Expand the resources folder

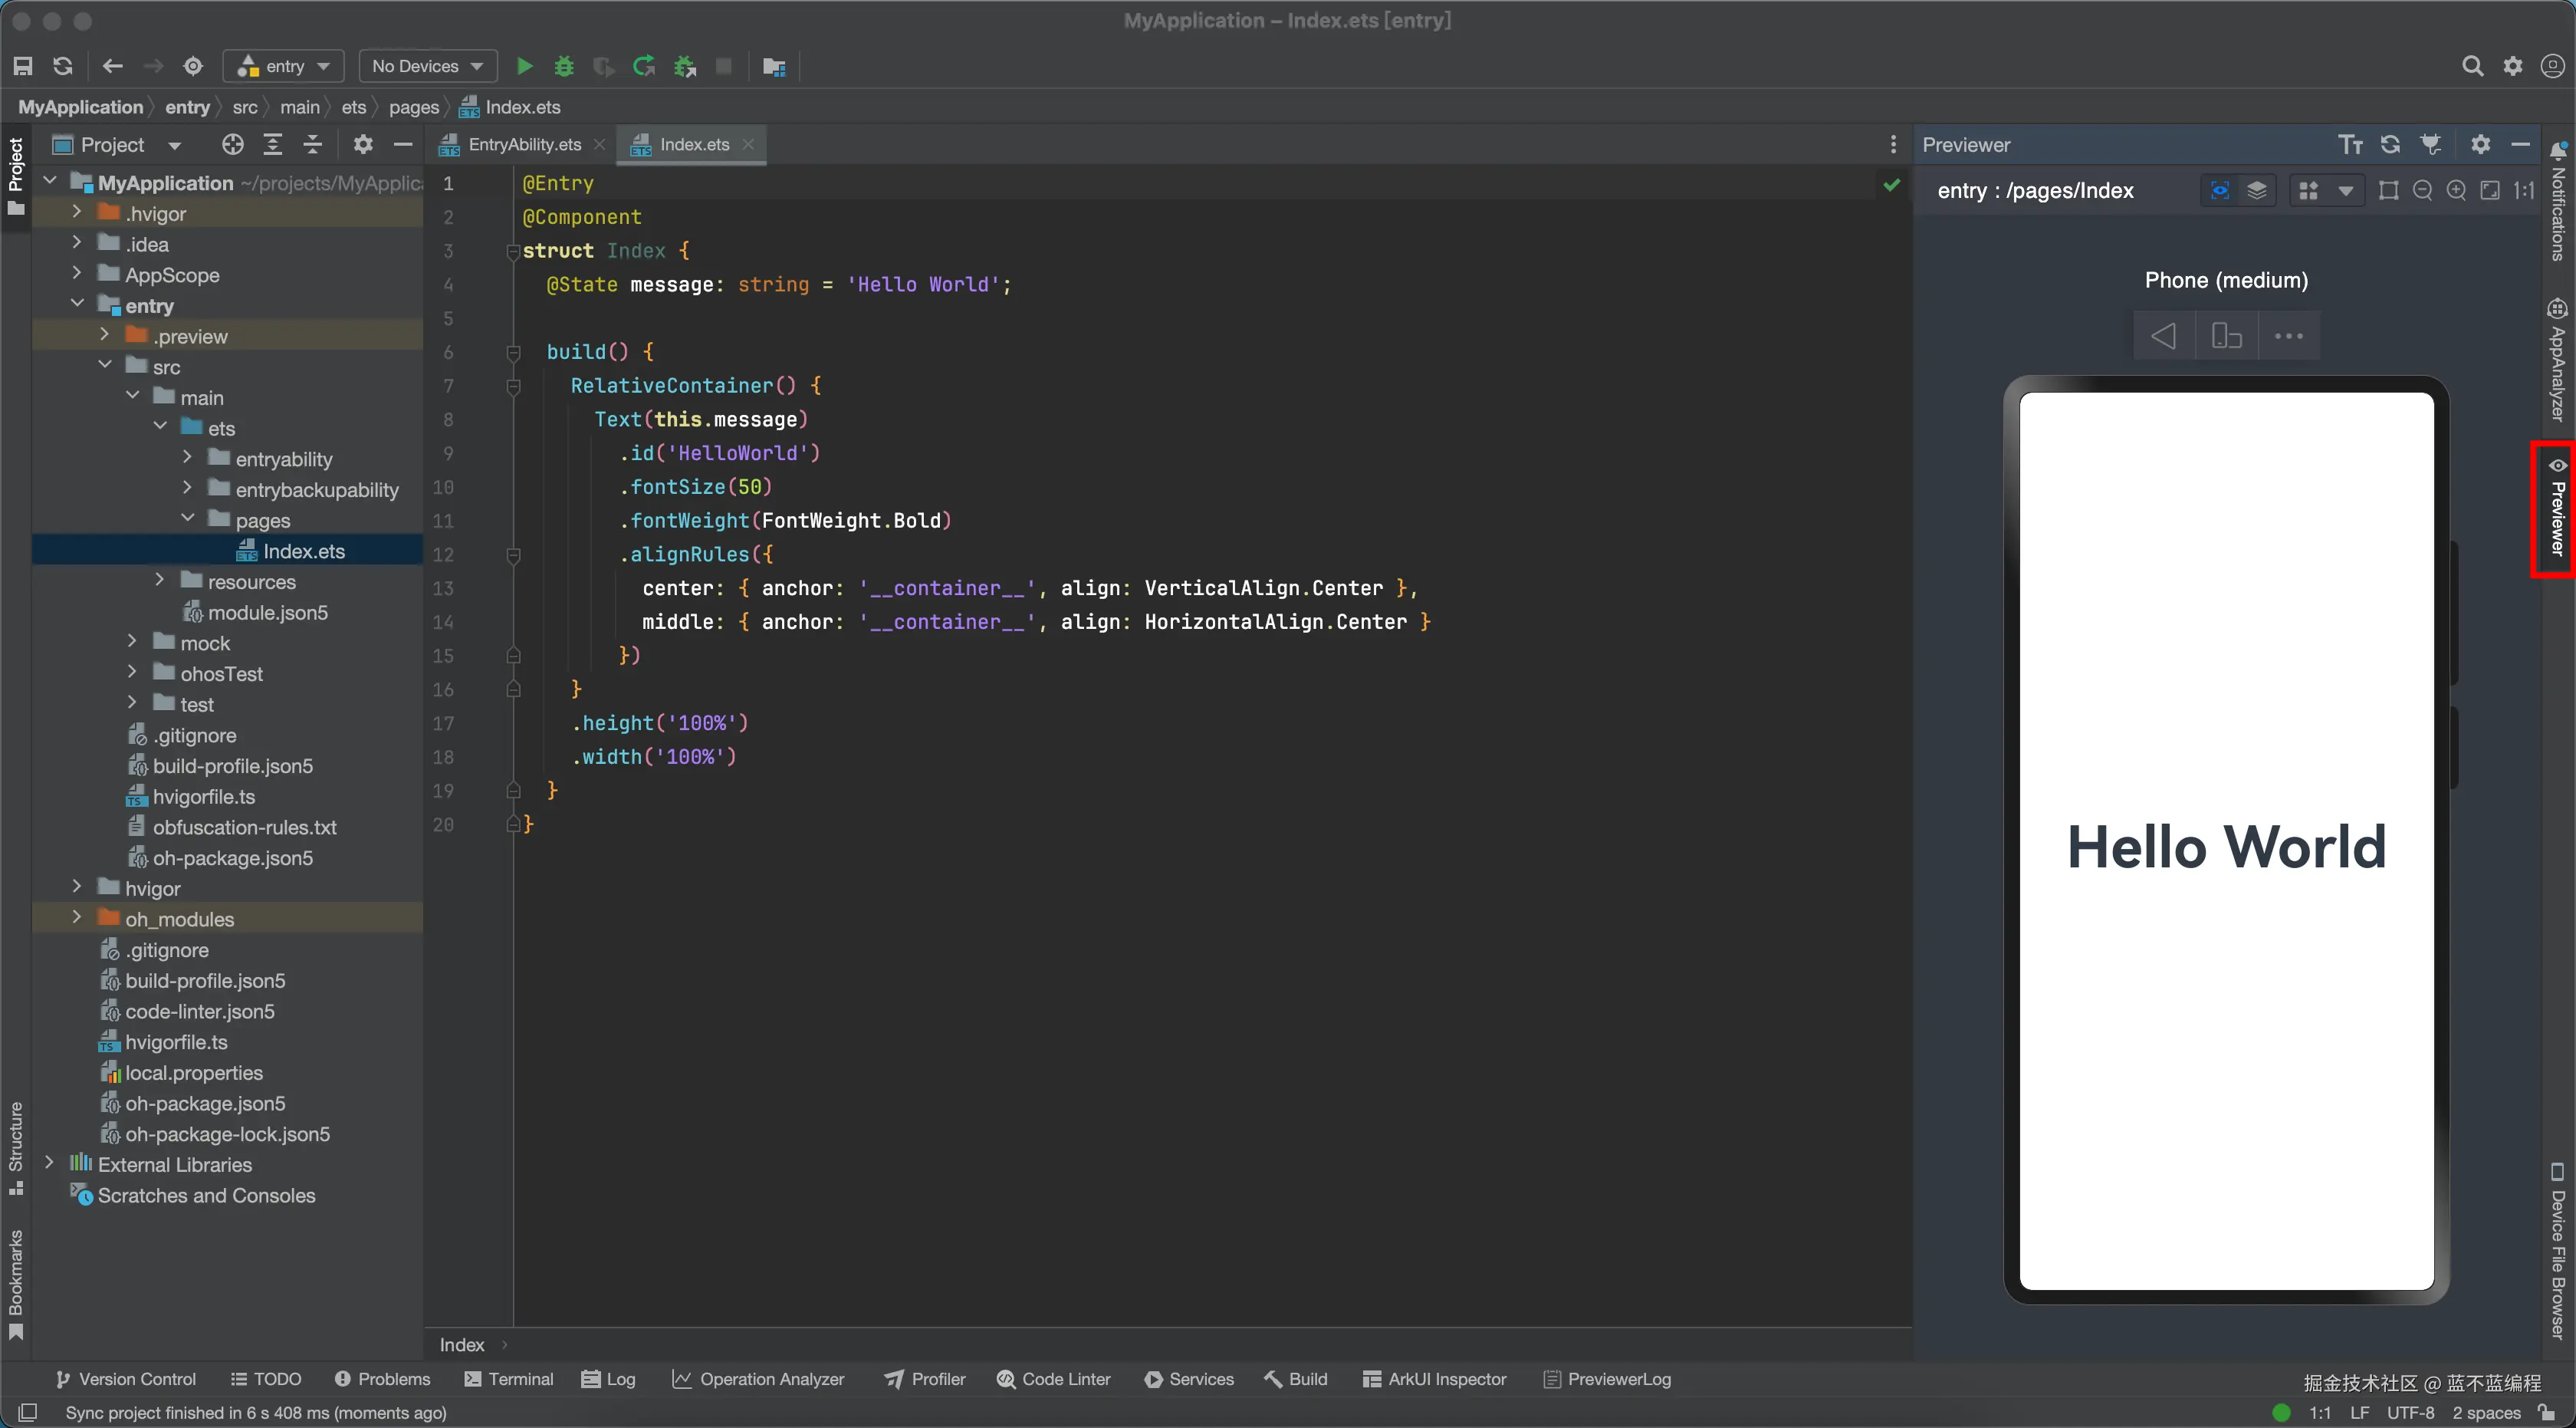160,581
